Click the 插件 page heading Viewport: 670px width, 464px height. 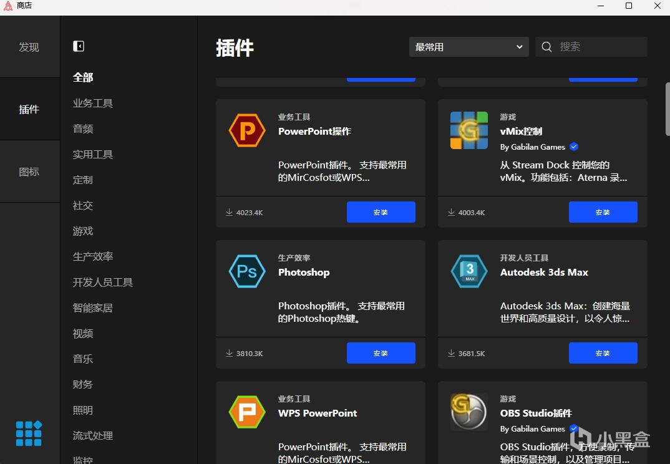(x=235, y=47)
